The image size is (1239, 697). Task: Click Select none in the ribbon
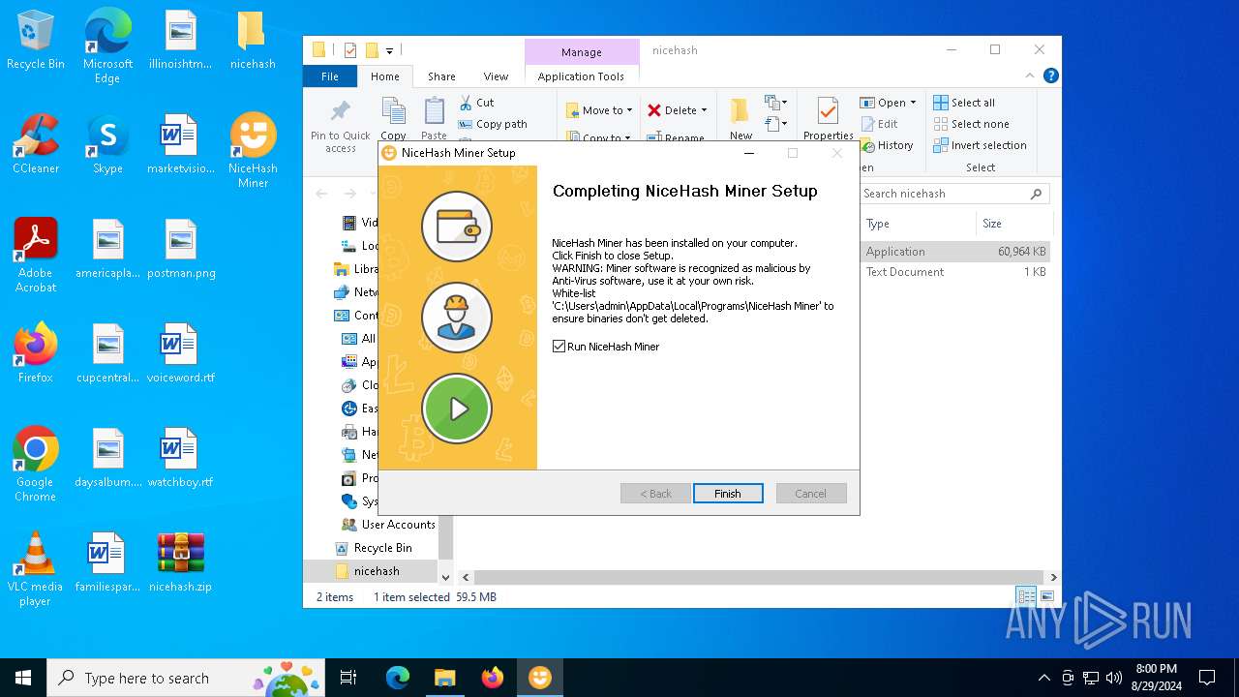pyautogui.click(x=971, y=124)
